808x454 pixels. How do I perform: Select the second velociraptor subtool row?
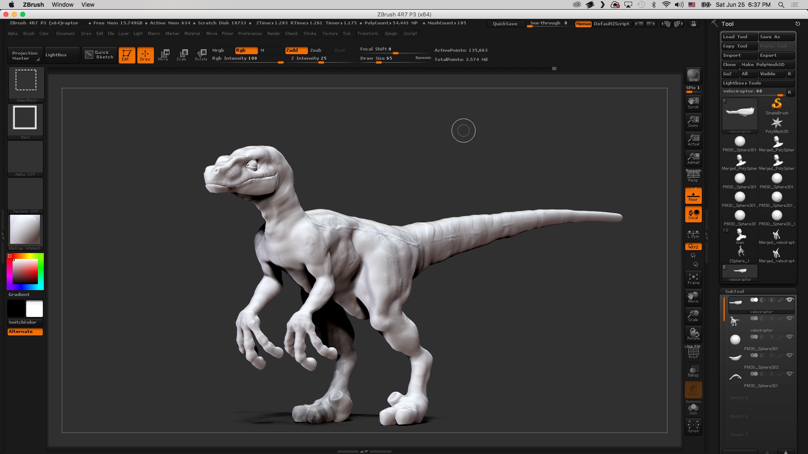point(761,324)
